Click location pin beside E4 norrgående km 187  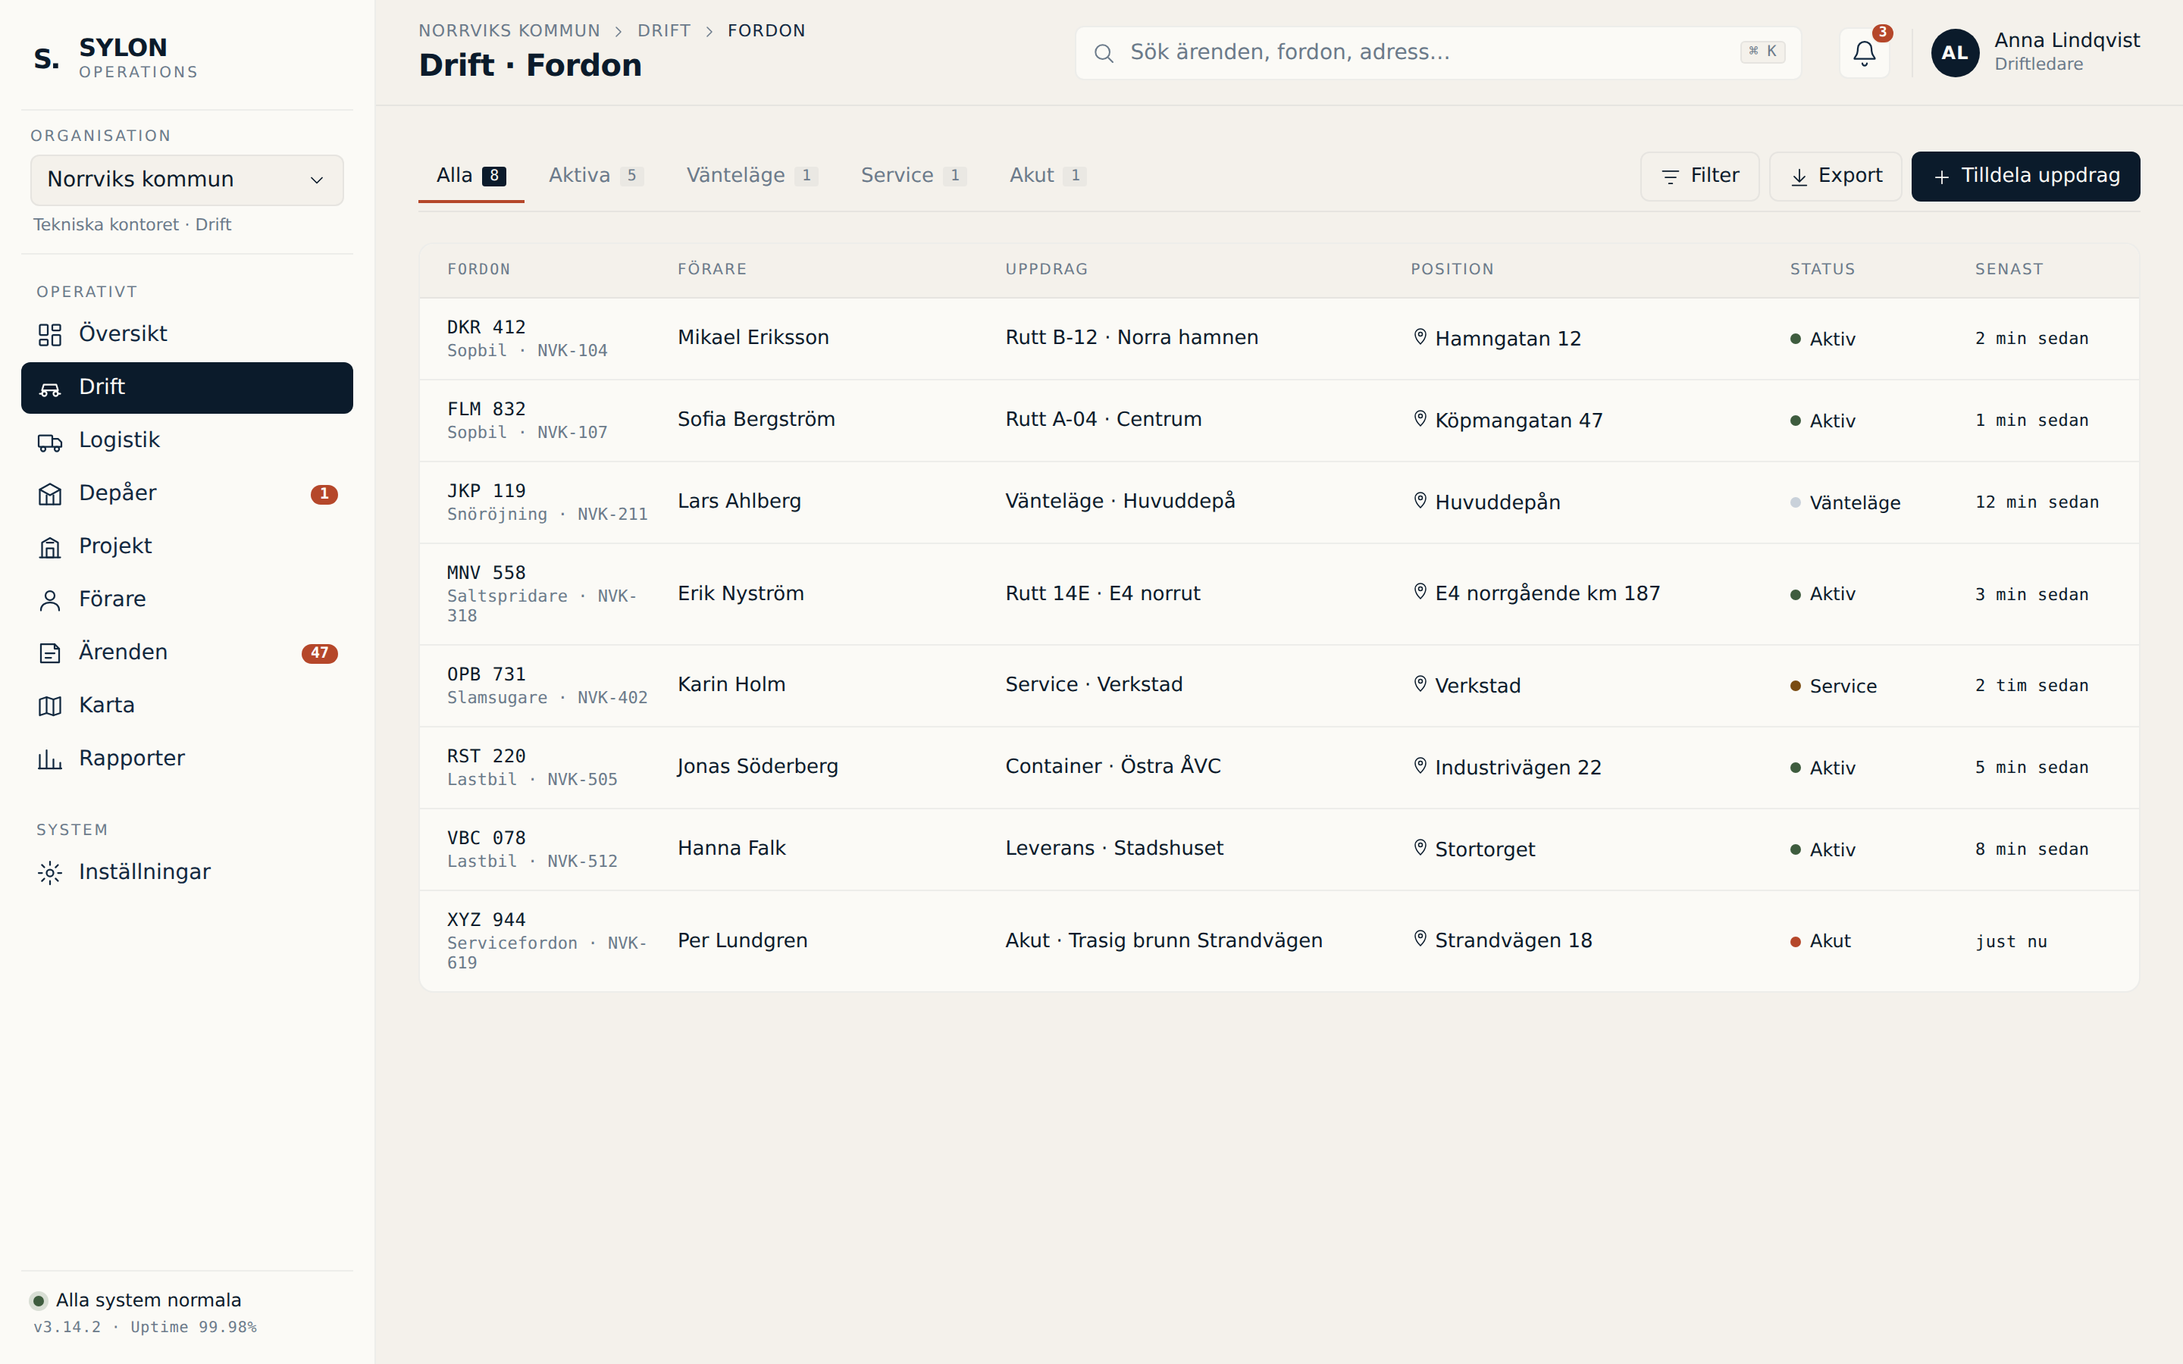1420,592
